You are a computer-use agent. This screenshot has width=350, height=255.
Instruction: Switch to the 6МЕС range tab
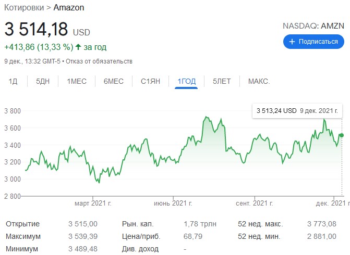pos(114,81)
